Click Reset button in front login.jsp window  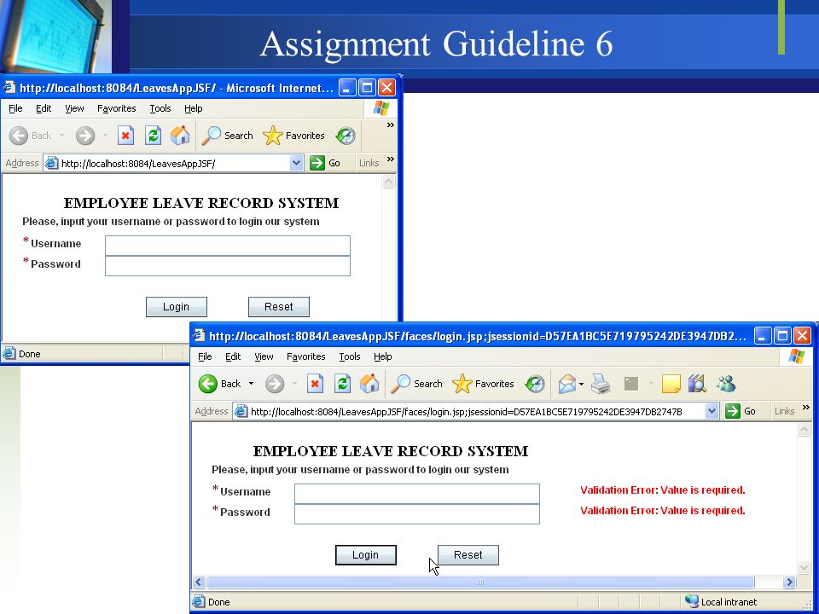pyautogui.click(x=468, y=555)
